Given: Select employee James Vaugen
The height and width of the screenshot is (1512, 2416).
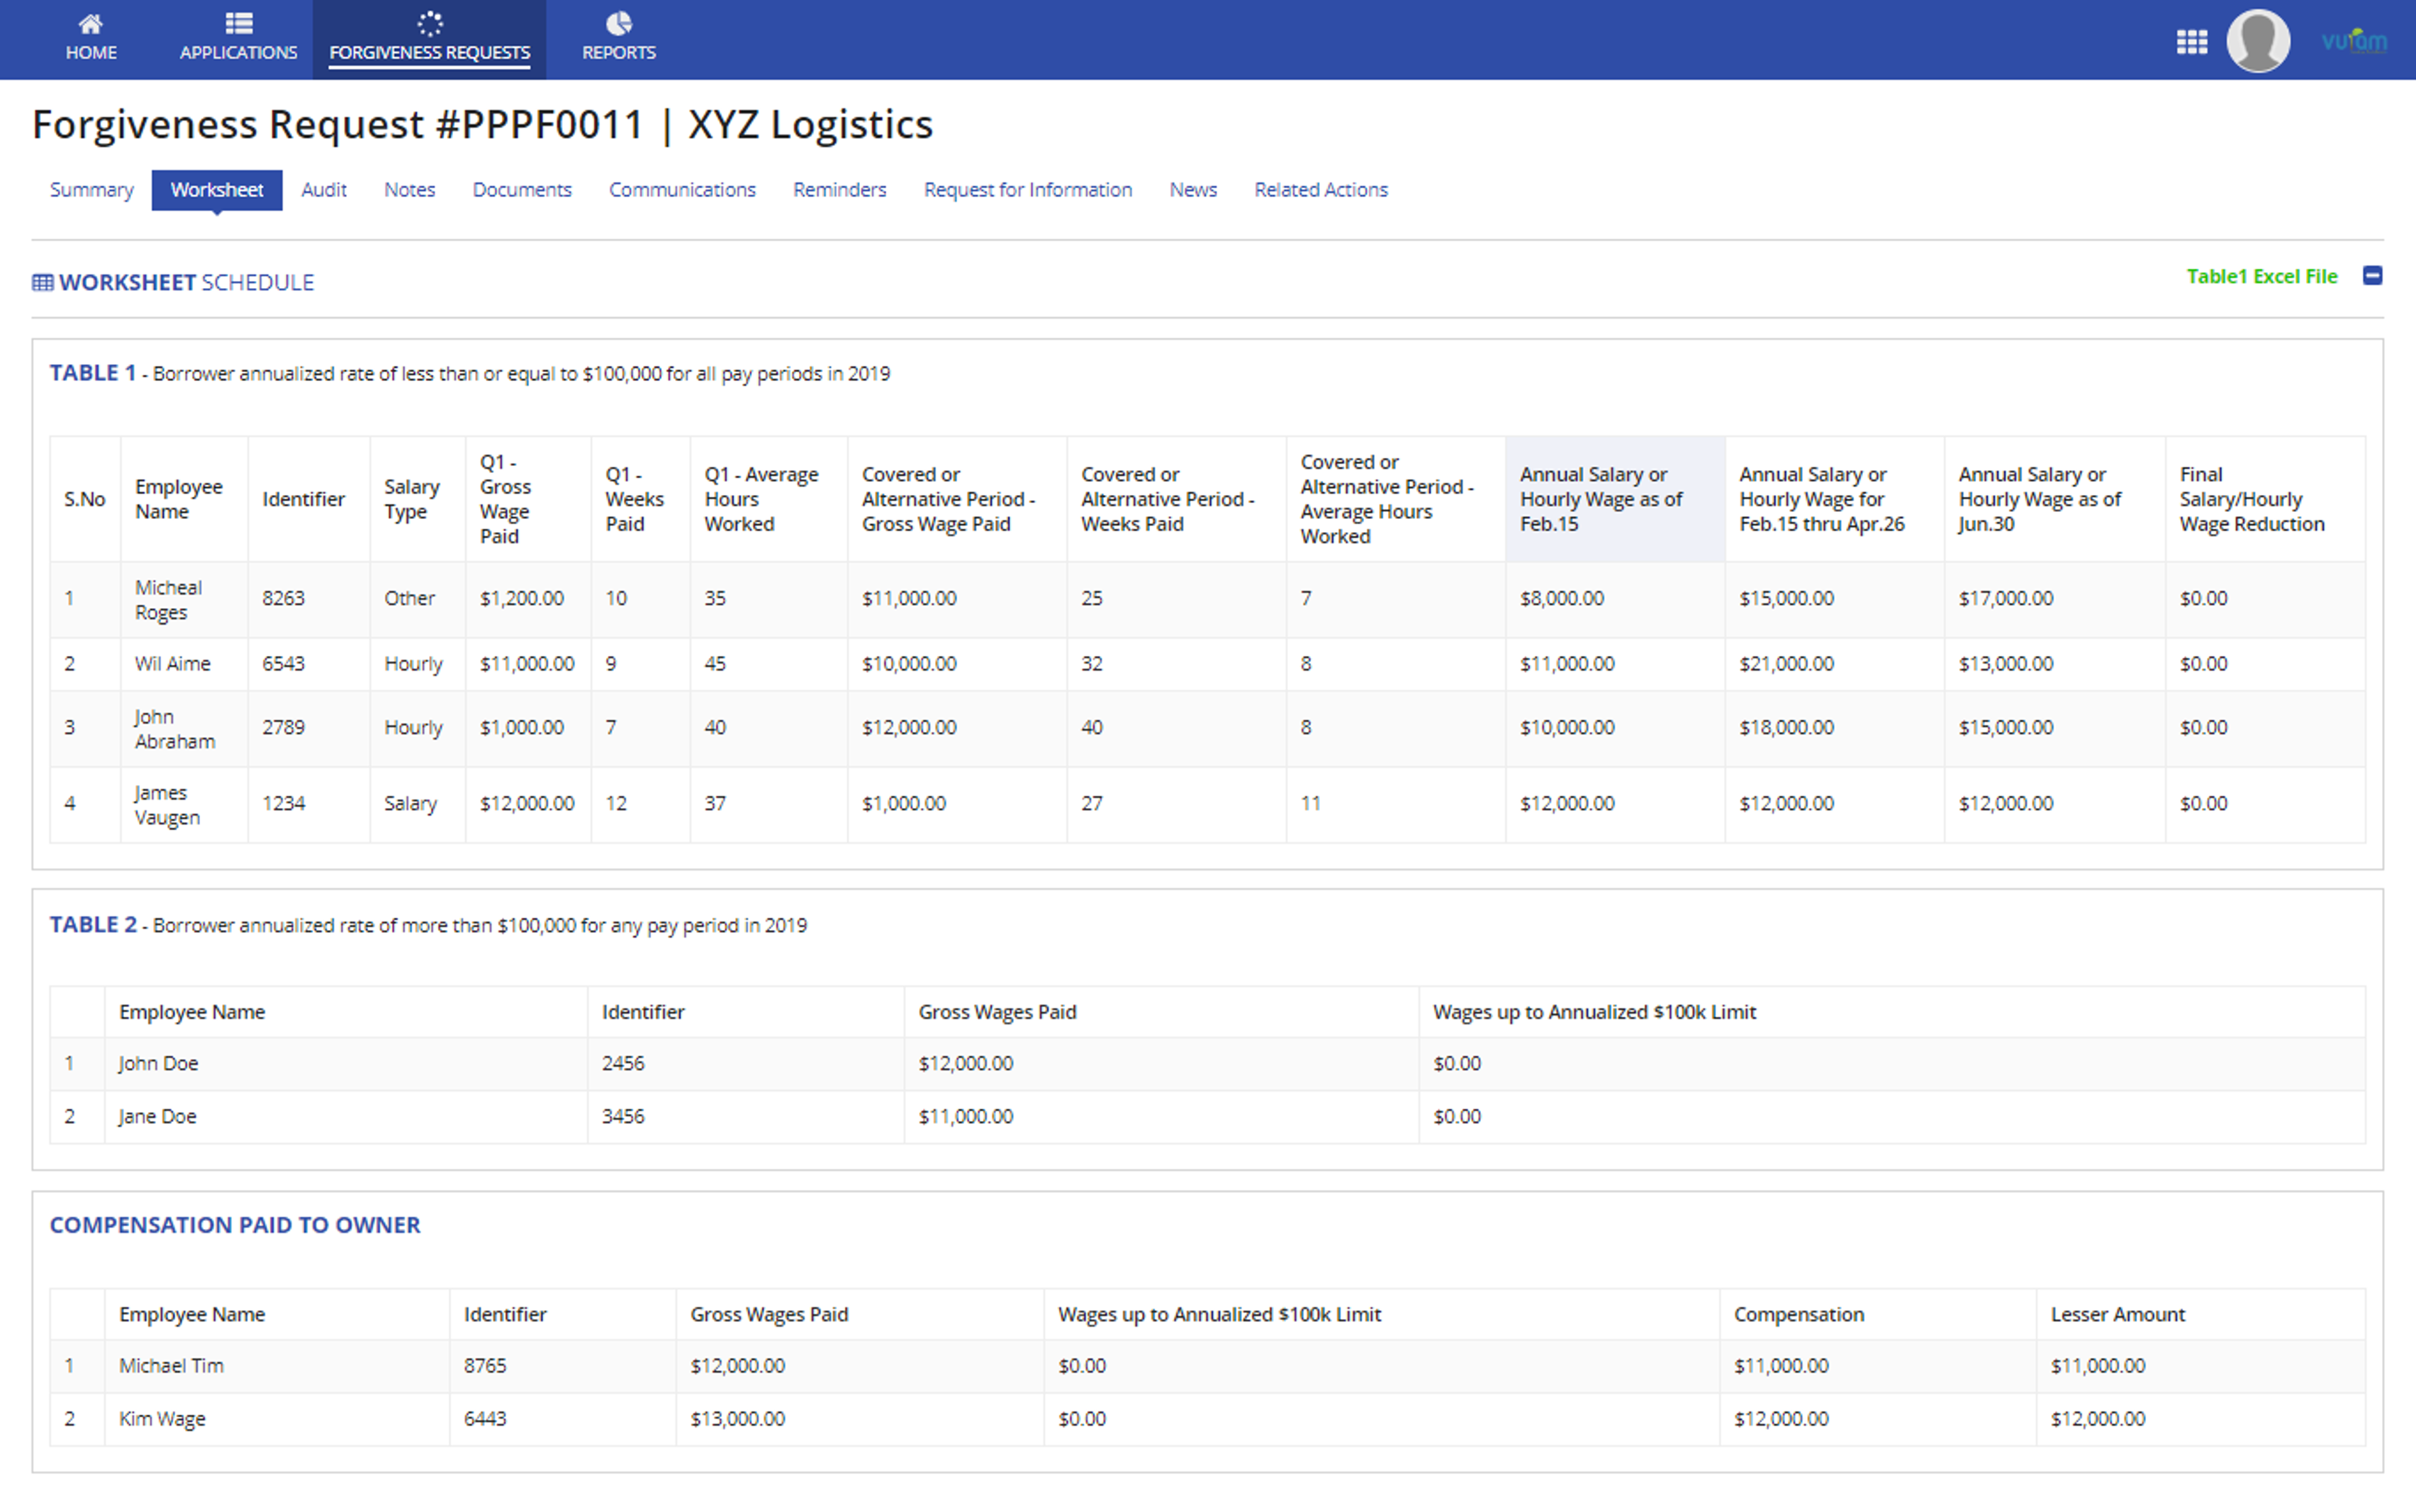Looking at the screenshot, I should click(167, 805).
